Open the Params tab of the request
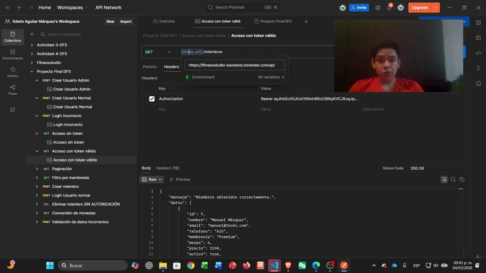This screenshot has width=486, height=273. tap(150, 67)
